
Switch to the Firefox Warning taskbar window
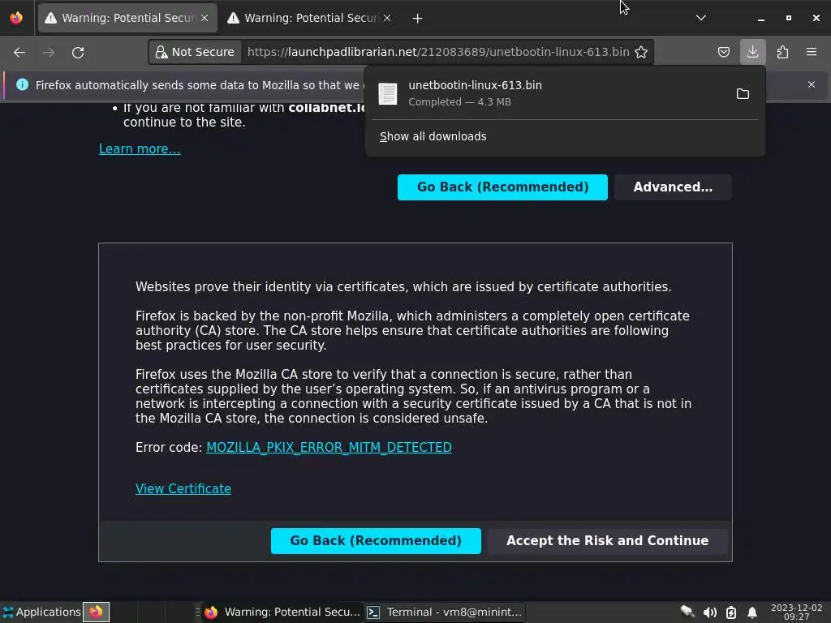(x=282, y=612)
